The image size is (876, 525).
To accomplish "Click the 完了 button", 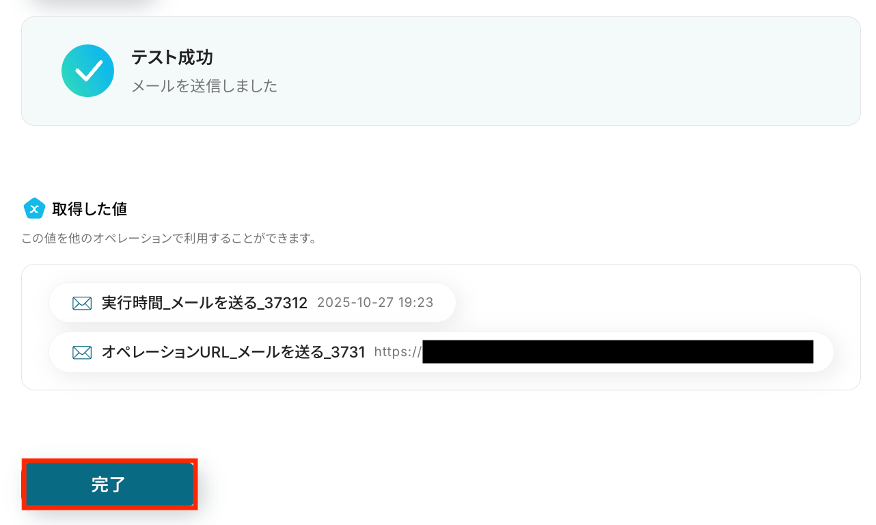I will [x=109, y=484].
